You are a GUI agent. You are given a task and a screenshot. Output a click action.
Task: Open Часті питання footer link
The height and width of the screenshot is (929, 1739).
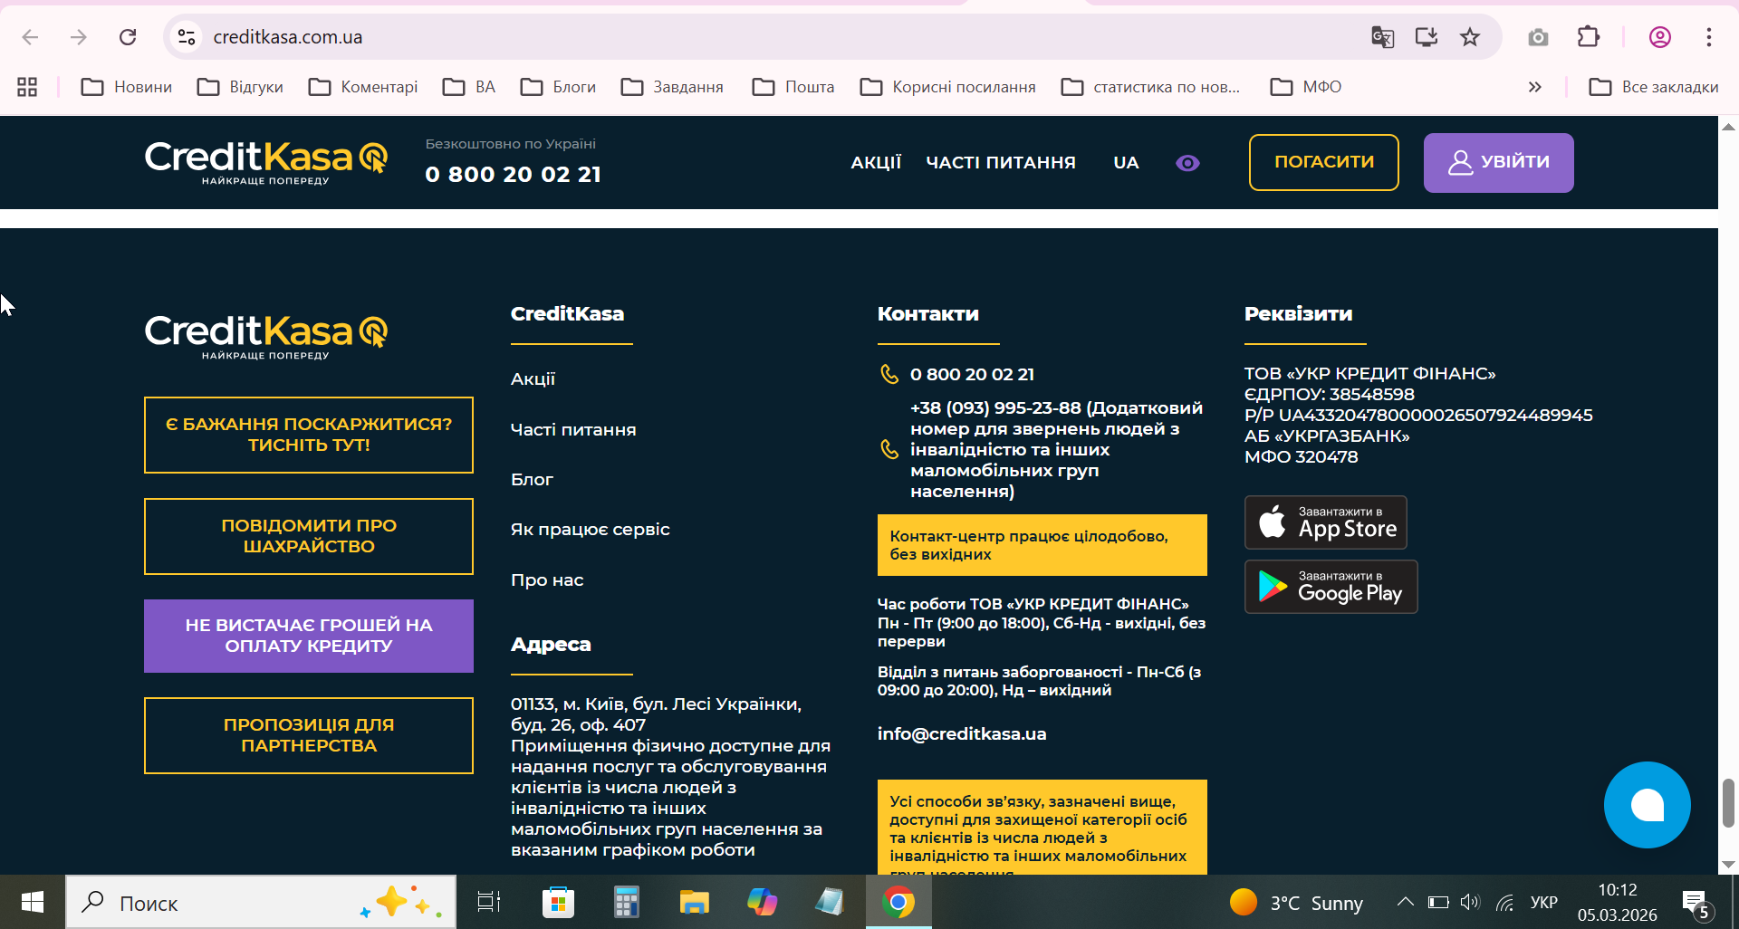point(573,429)
